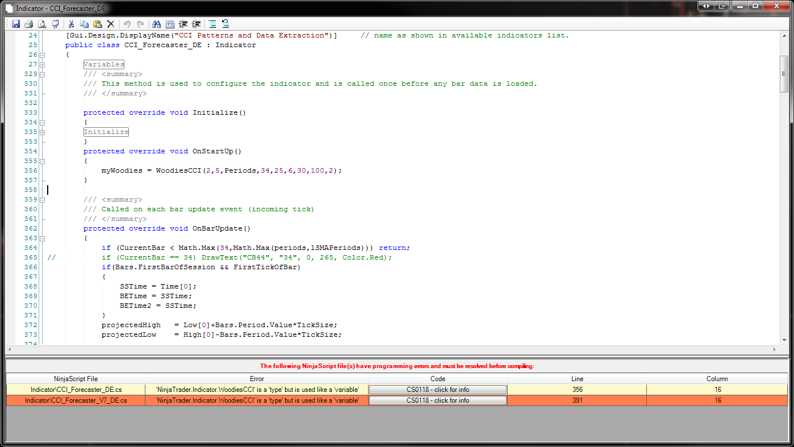Click the Column 16 cell in the CCI_Forecaster_V7_DE.cs row
This screenshot has height=447, width=794.
click(x=717, y=400)
